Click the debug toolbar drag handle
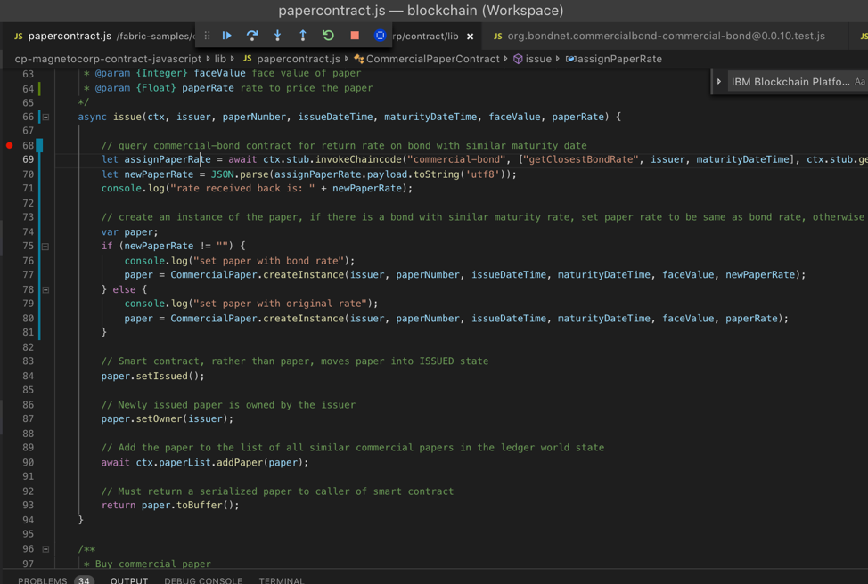The image size is (868, 584). pyautogui.click(x=207, y=36)
